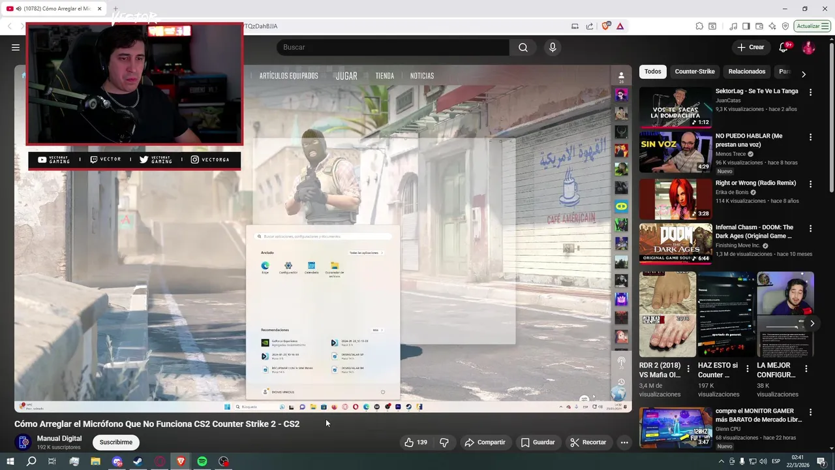The height and width of the screenshot is (470, 835).
Task: Open YouTube notifications bell
Action: click(783, 47)
